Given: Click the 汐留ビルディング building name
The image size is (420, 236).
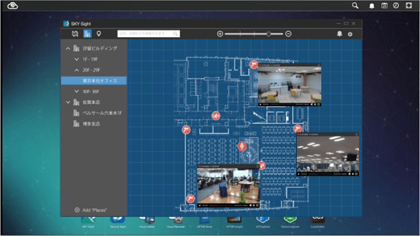Looking at the screenshot, I should click(x=99, y=48).
